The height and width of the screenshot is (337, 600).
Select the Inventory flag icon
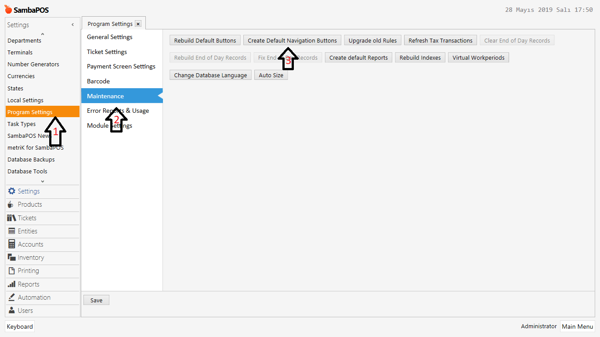11,258
